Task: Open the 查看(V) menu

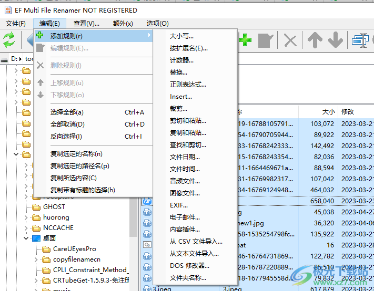Action: coord(86,24)
